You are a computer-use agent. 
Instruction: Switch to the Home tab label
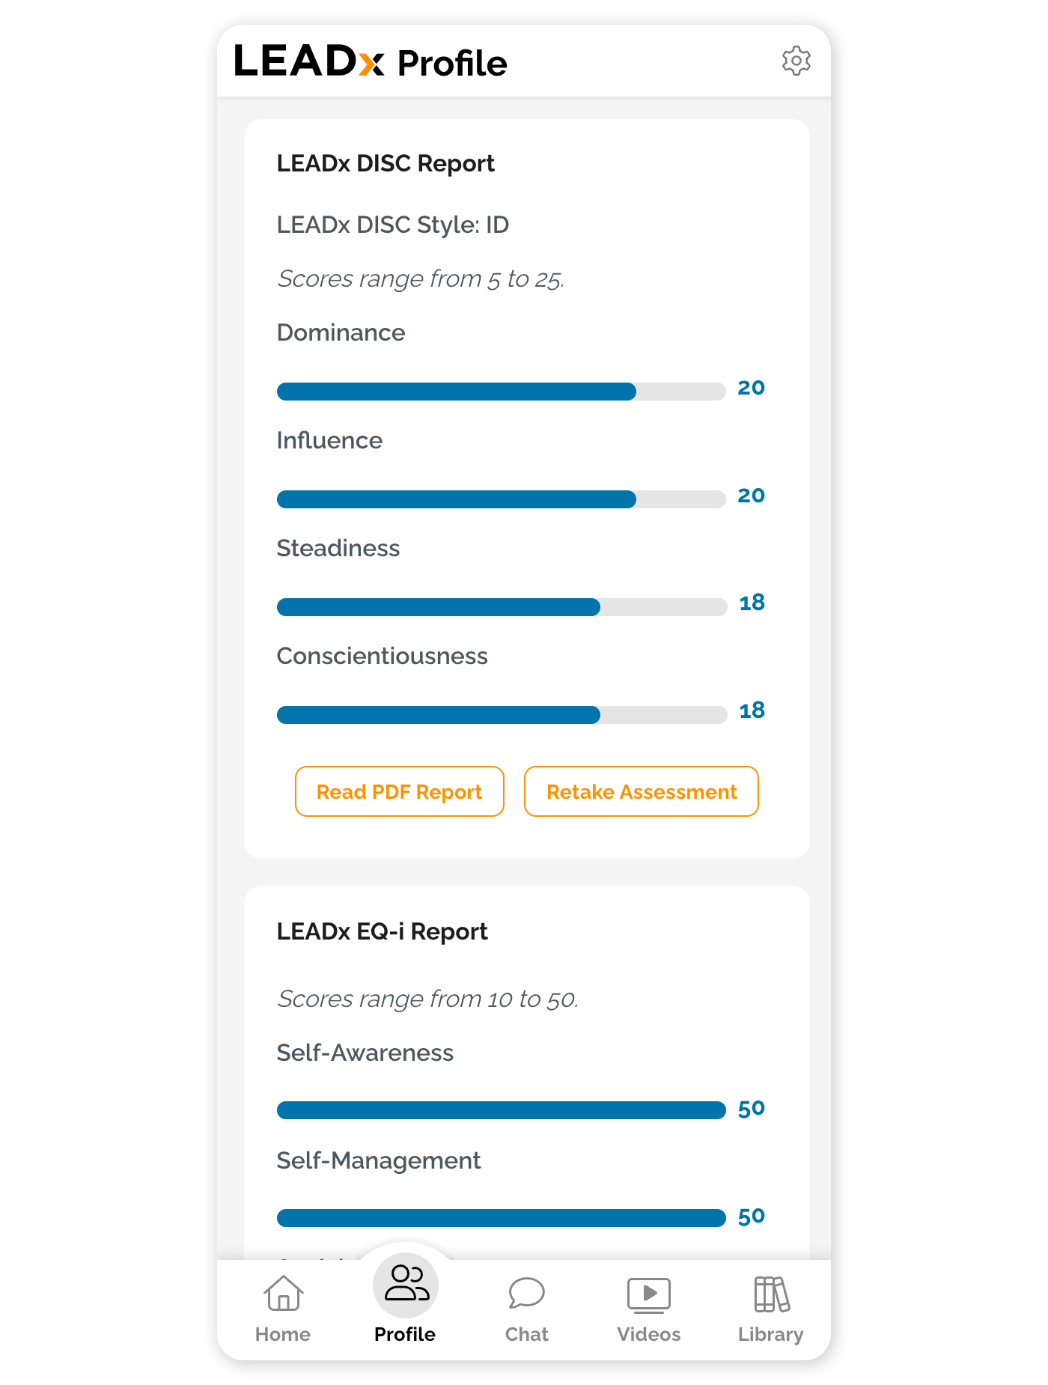click(x=283, y=1334)
